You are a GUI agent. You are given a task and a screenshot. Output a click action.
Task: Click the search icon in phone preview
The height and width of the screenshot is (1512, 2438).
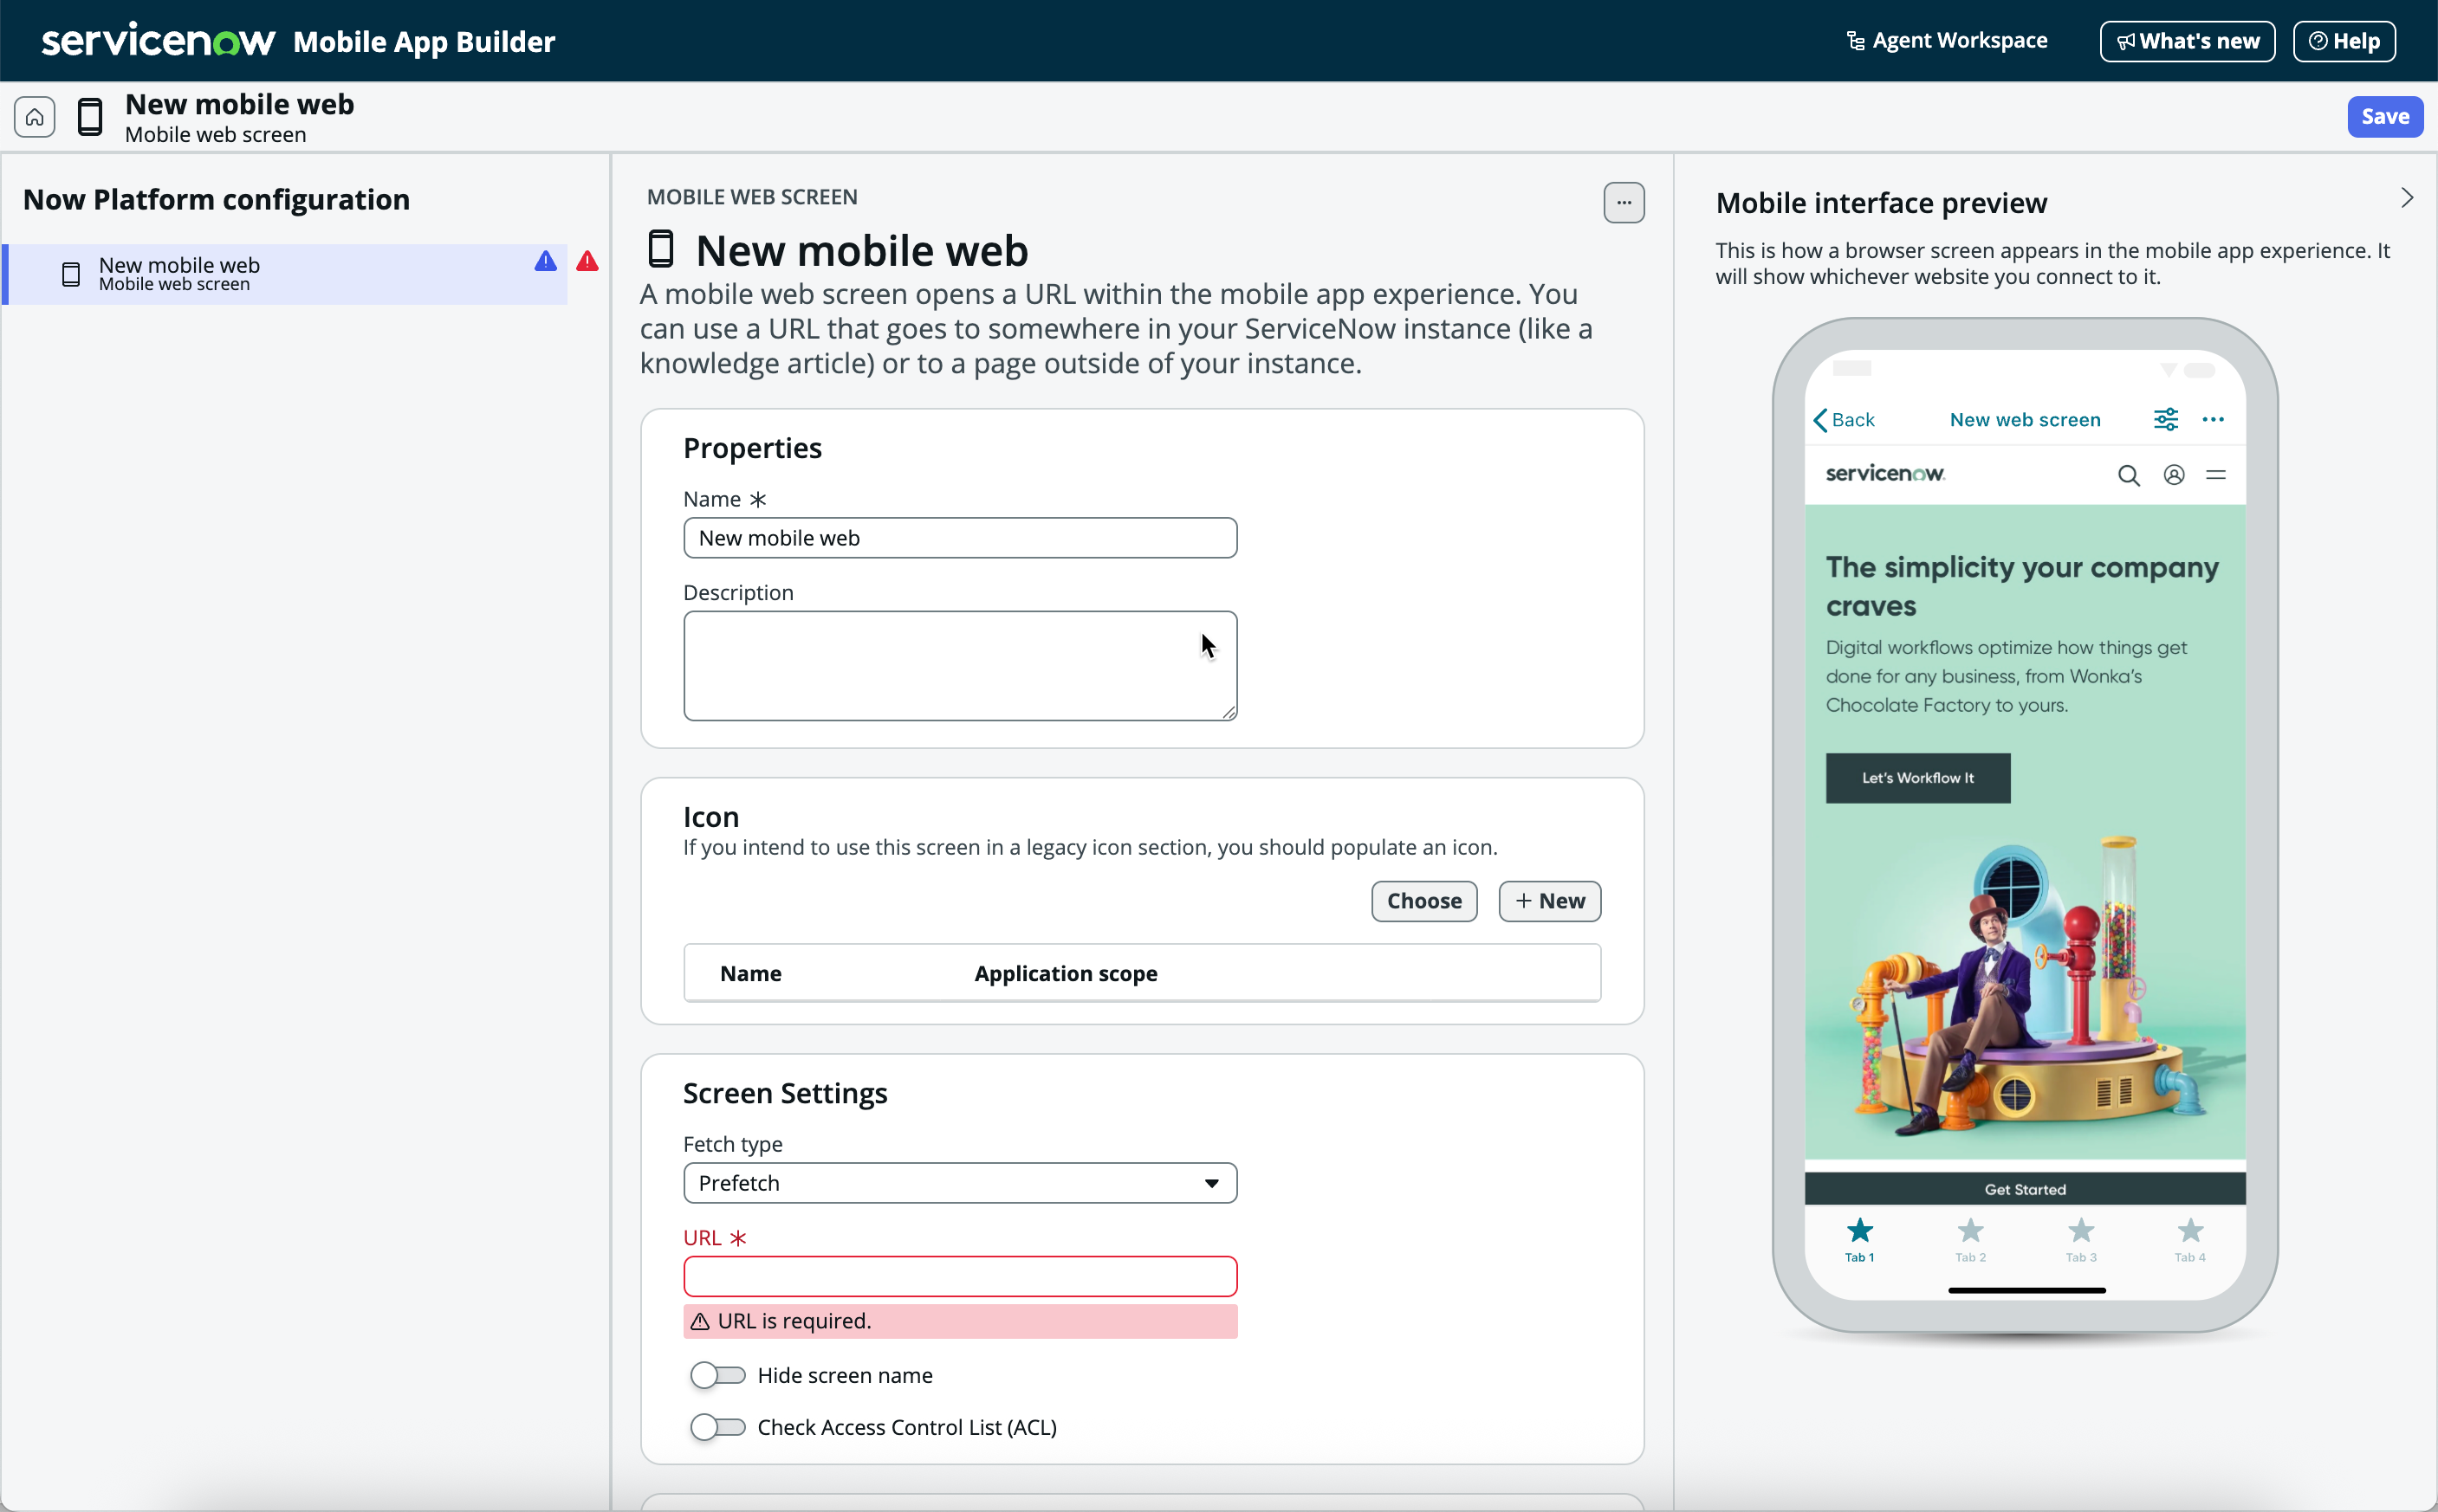[x=2128, y=475]
